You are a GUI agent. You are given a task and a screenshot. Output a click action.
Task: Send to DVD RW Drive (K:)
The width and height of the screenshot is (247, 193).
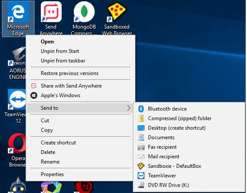pyautogui.click(x=189, y=185)
